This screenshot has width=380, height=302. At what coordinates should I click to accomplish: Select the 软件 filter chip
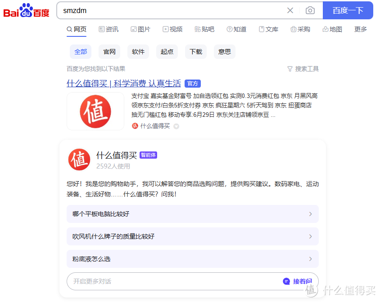tap(138, 52)
